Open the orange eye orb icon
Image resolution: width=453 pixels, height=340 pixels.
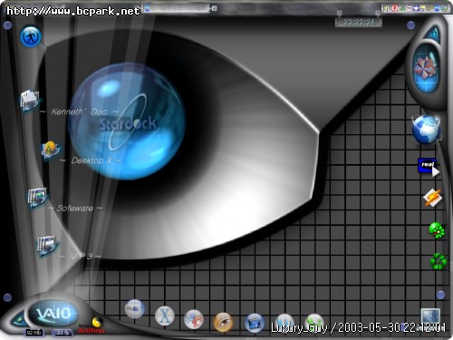coord(223,322)
